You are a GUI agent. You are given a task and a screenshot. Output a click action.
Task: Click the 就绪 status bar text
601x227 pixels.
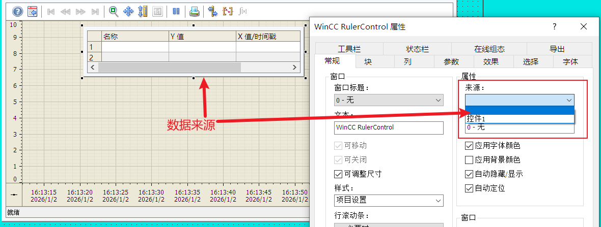click(x=13, y=212)
